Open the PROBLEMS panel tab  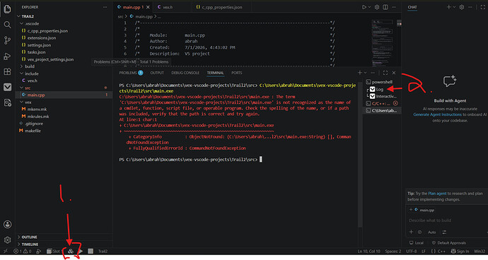coord(128,73)
